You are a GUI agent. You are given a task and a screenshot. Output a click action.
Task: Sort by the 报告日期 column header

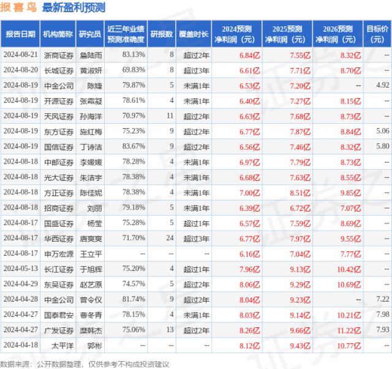pos(20,34)
